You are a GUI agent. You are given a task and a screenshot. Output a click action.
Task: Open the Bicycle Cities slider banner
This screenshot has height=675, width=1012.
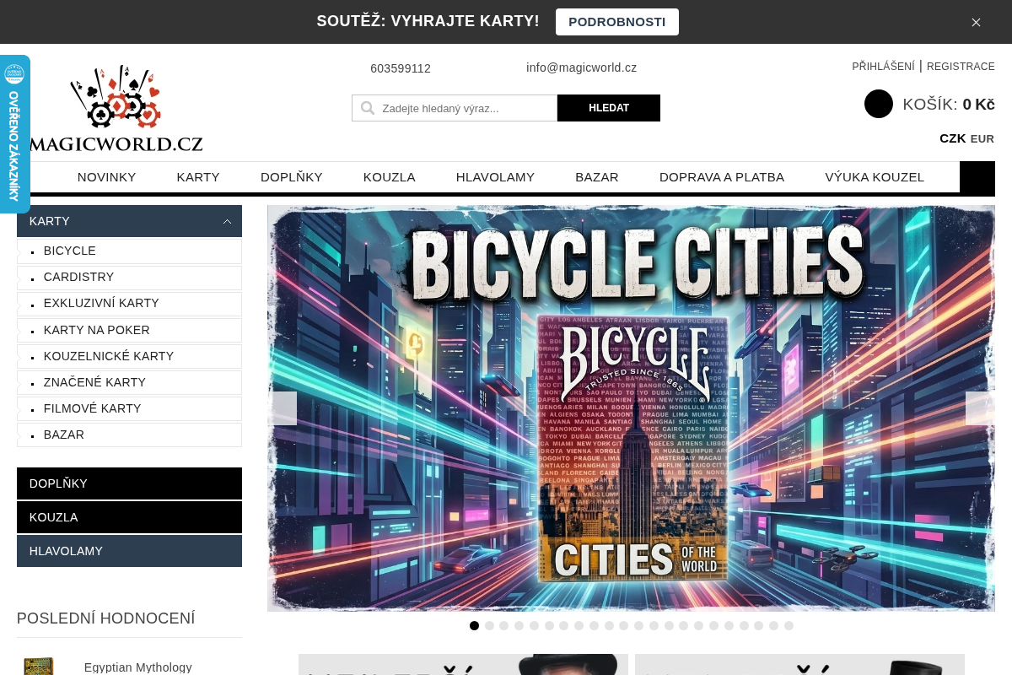coord(631,408)
